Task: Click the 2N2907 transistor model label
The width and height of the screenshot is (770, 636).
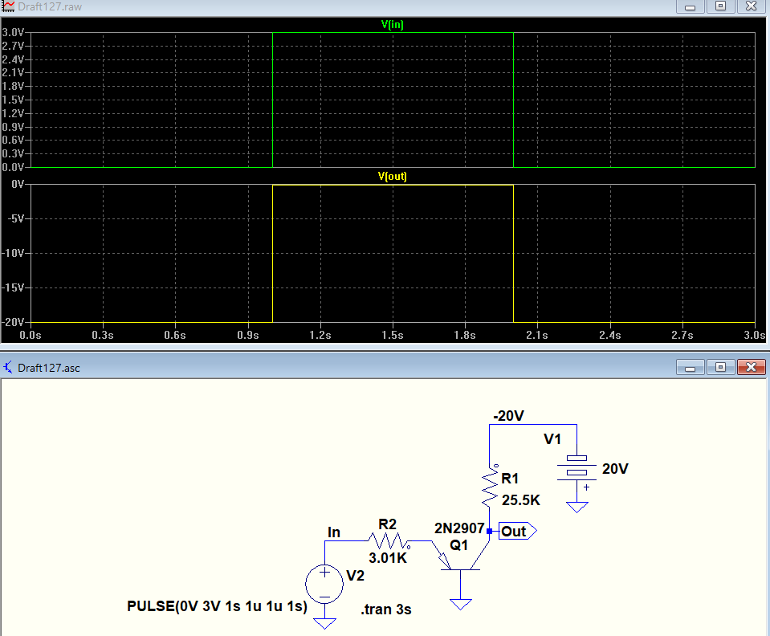Action: (x=459, y=528)
